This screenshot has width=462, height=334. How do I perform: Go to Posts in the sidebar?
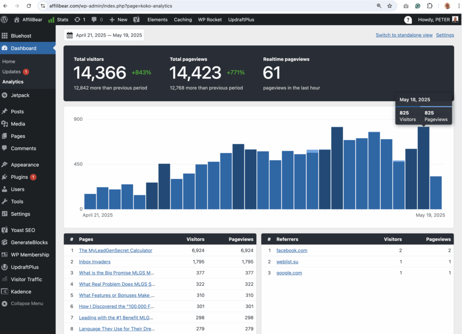[x=28, y=111]
